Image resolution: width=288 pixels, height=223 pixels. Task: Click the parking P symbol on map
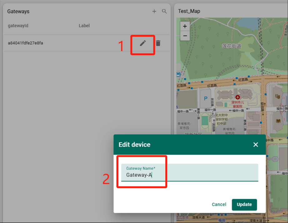206,99
